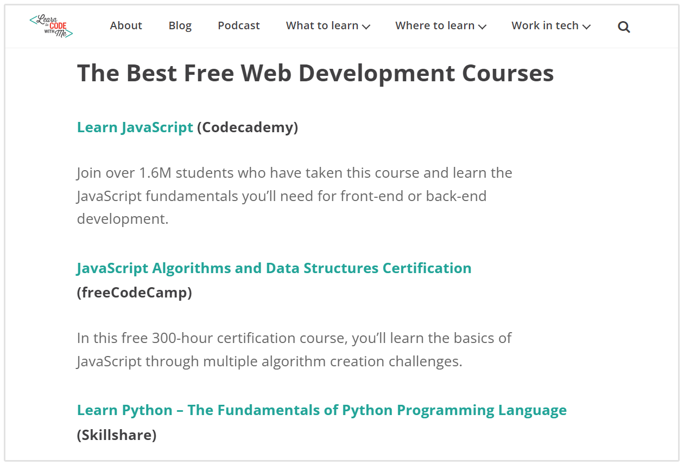Open the Blog menu item
This screenshot has width=684, height=466.
point(180,25)
